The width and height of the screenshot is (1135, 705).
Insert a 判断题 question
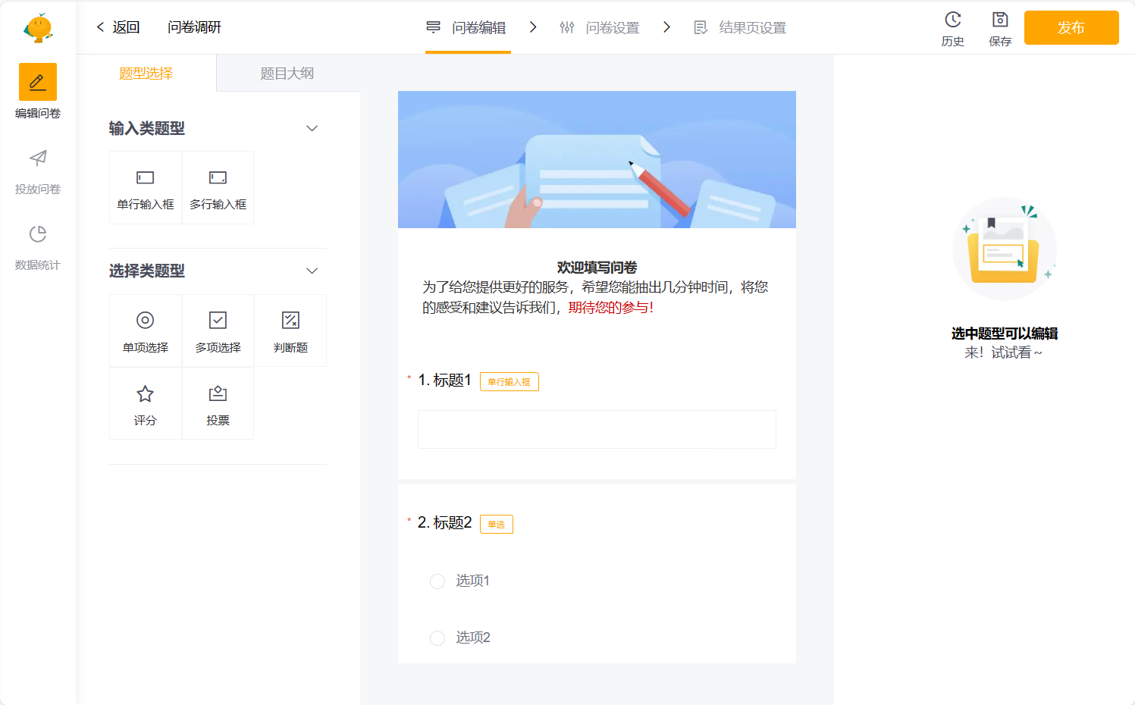pyautogui.click(x=290, y=331)
